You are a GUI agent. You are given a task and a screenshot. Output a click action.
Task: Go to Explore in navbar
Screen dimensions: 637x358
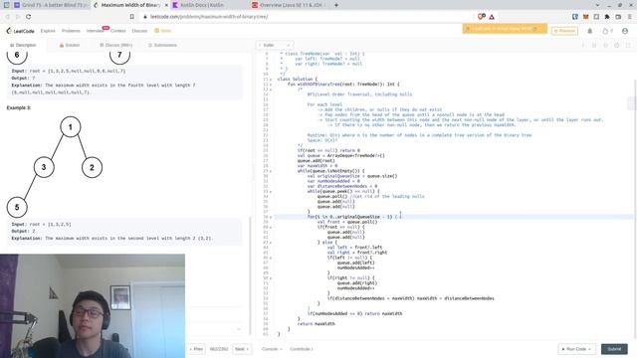tap(48, 31)
